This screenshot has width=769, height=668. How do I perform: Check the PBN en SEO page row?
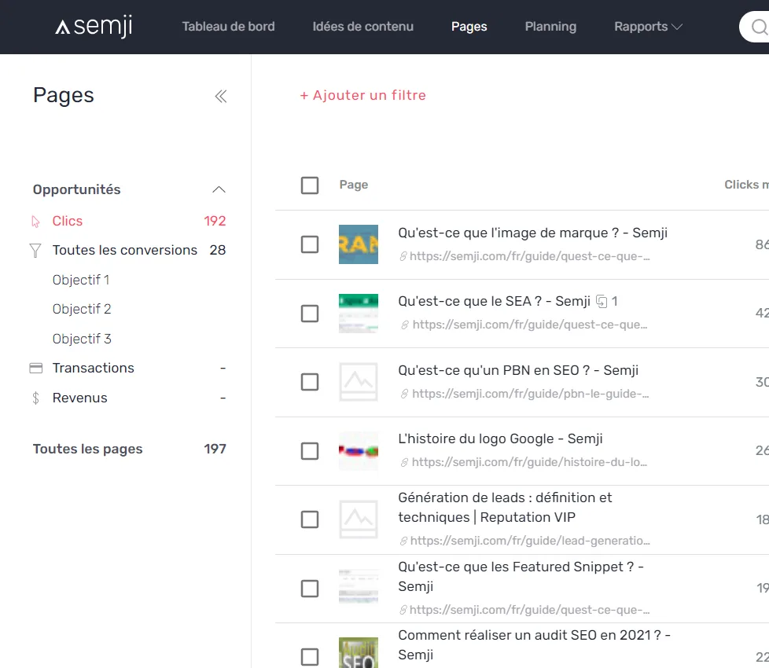coord(310,382)
